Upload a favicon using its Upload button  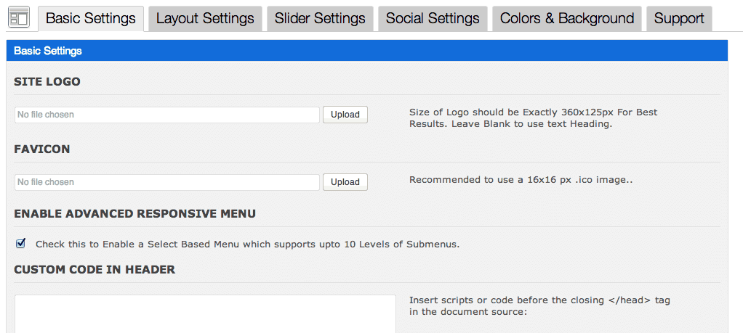click(x=345, y=183)
